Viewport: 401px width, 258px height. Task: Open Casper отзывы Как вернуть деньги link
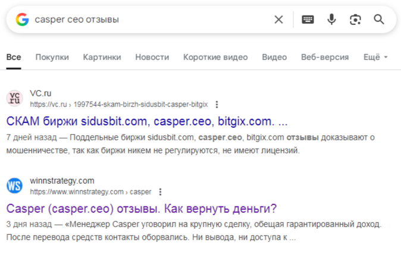coord(142,209)
